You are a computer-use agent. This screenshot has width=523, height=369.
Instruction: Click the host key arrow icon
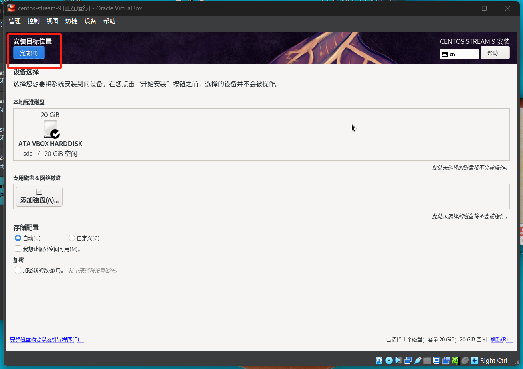coord(474,361)
